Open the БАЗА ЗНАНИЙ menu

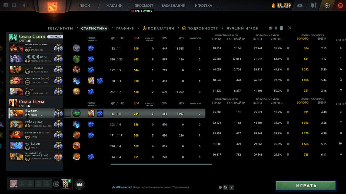pyautogui.click(x=174, y=5)
